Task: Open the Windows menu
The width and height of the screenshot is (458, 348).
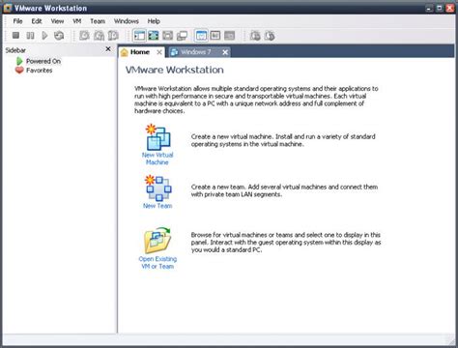Action: [x=127, y=21]
